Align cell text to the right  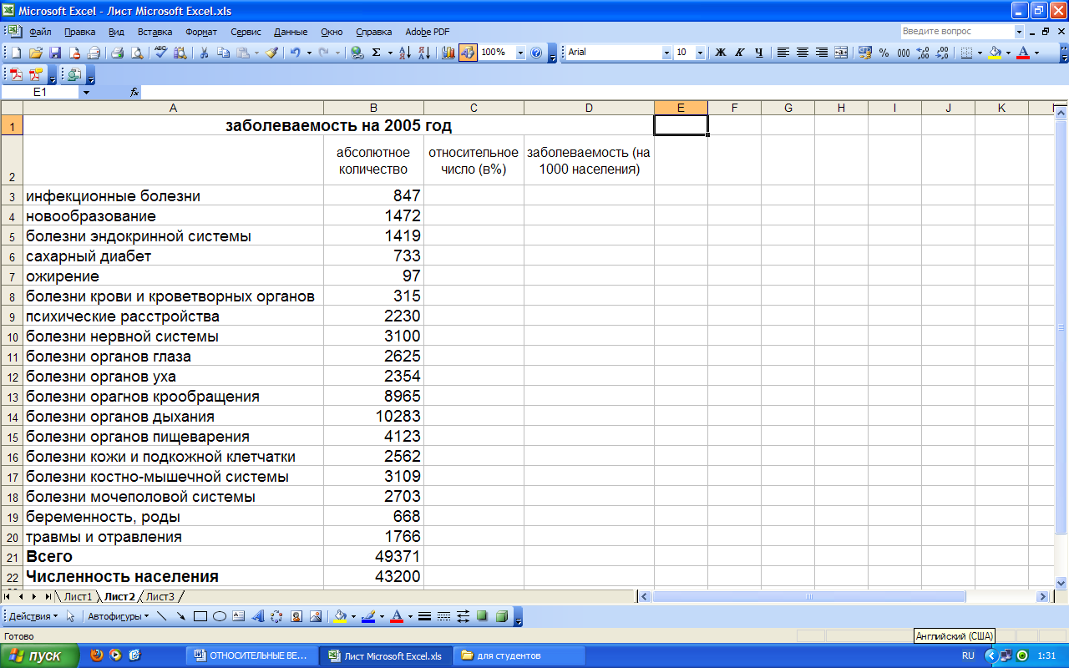point(822,53)
